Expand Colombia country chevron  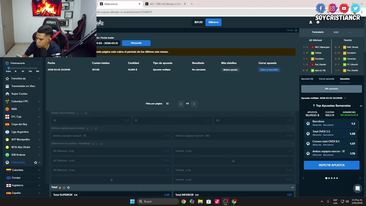[x=39, y=170]
